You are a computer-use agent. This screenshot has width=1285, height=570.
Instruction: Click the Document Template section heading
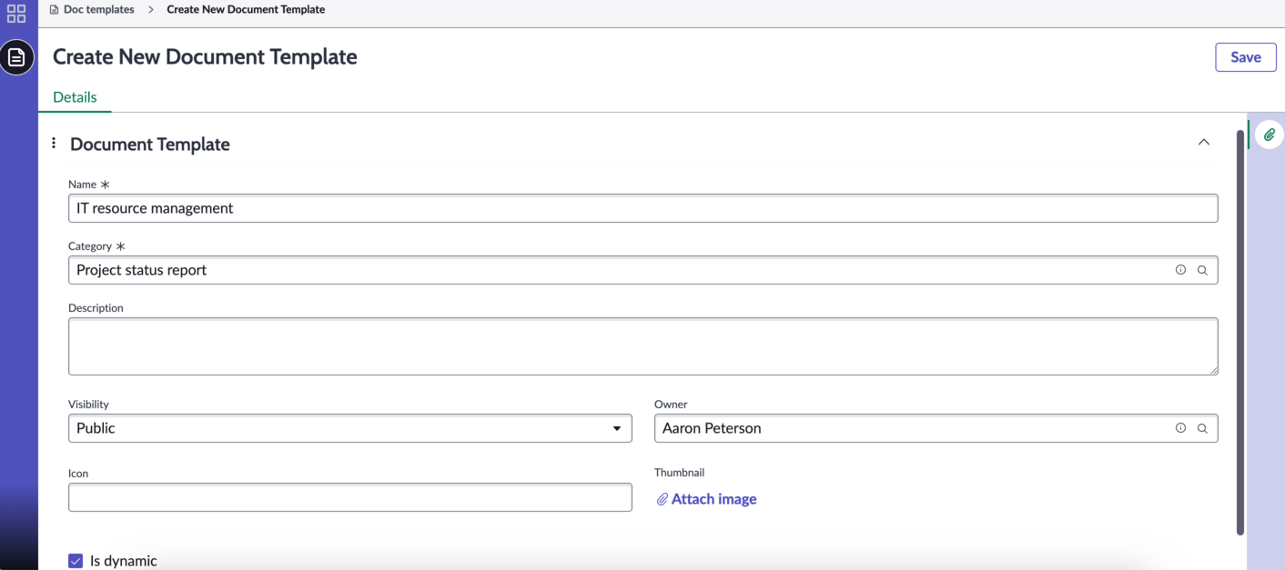[150, 144]
